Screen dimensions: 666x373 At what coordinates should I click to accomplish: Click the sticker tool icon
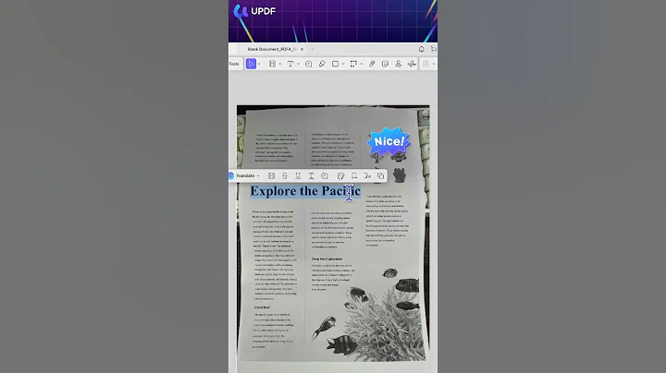(385, 64)
